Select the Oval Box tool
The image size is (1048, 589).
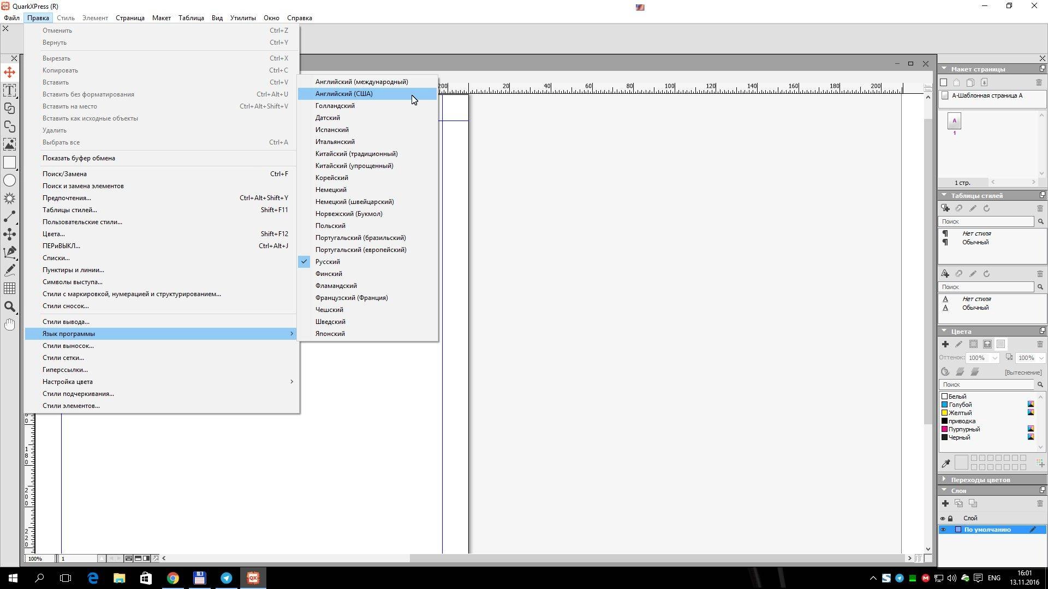[x=9, y=181]
